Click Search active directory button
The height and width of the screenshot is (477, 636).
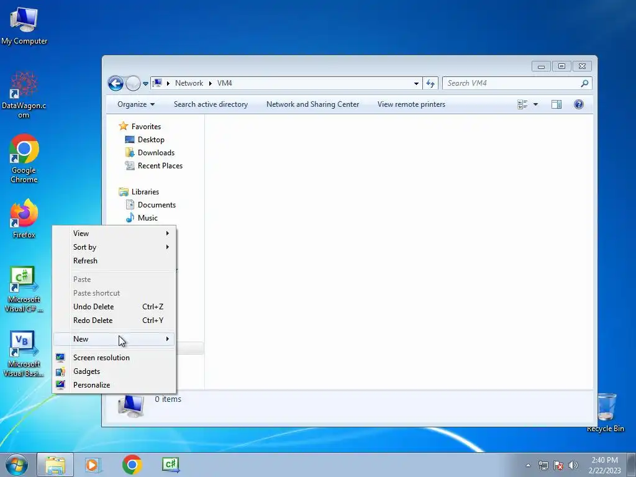point(211,104)
